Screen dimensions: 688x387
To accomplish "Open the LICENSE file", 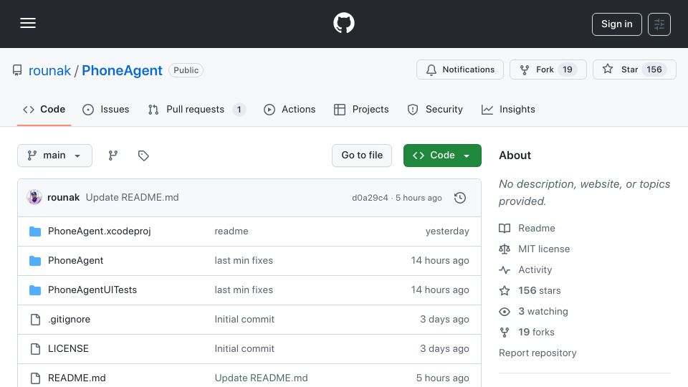I will coord(68,349).
